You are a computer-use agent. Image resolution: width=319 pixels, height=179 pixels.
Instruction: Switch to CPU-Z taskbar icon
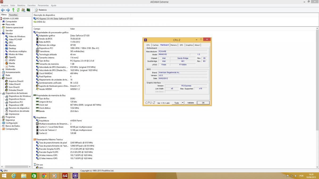pyautogui.click(x=75, y=176)
